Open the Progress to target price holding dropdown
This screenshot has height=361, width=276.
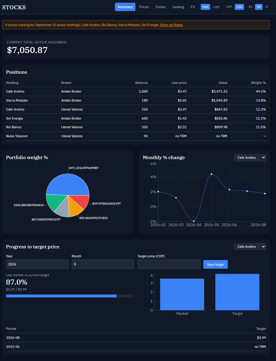click(x=250, y=247)
